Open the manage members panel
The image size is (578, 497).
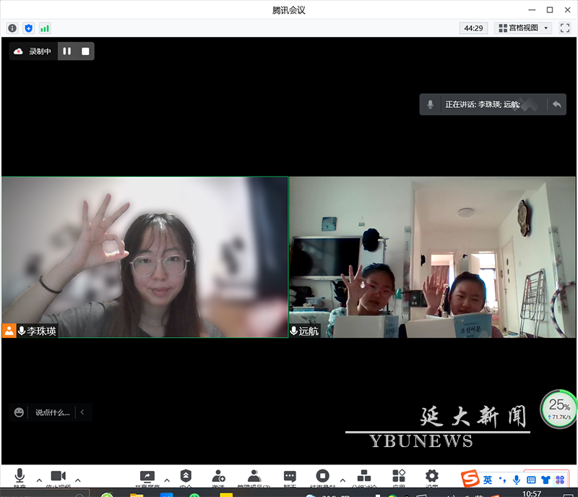(x=254, y=476)
